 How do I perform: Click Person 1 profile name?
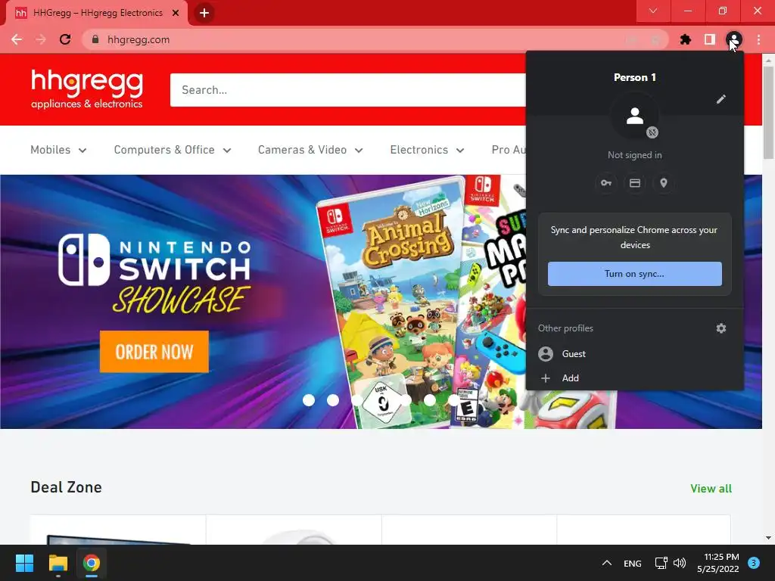pyautogui.click(x=635, y=77)
